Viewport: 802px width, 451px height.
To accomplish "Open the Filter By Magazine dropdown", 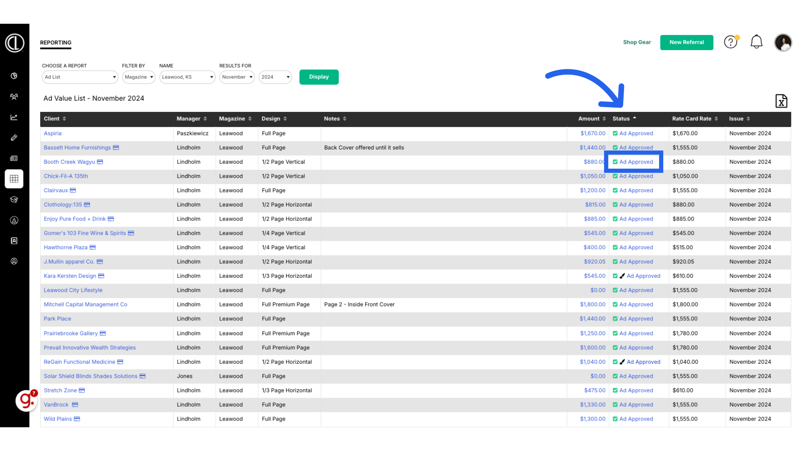I will 139,77.
